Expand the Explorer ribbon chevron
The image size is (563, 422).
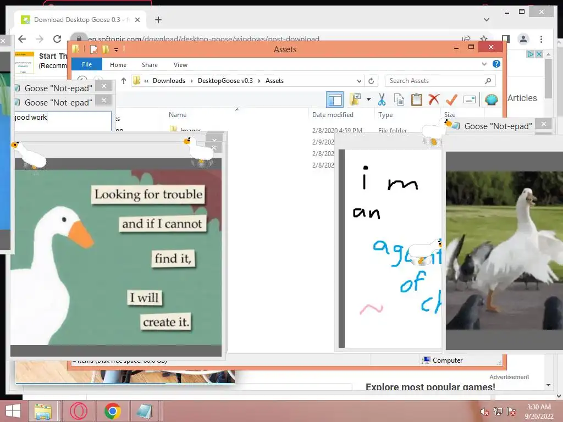click(484, 64)
